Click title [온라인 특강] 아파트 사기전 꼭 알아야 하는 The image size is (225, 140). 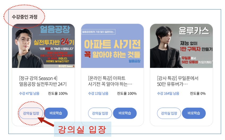[x=110, y=81]
